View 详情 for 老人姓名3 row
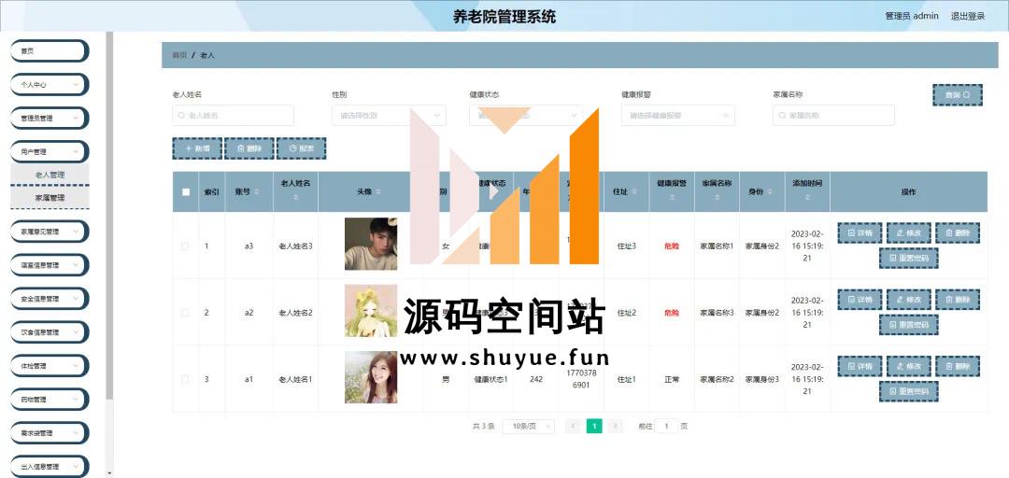The height and width of the screenshot is (478, 1009). pos(860,232)
